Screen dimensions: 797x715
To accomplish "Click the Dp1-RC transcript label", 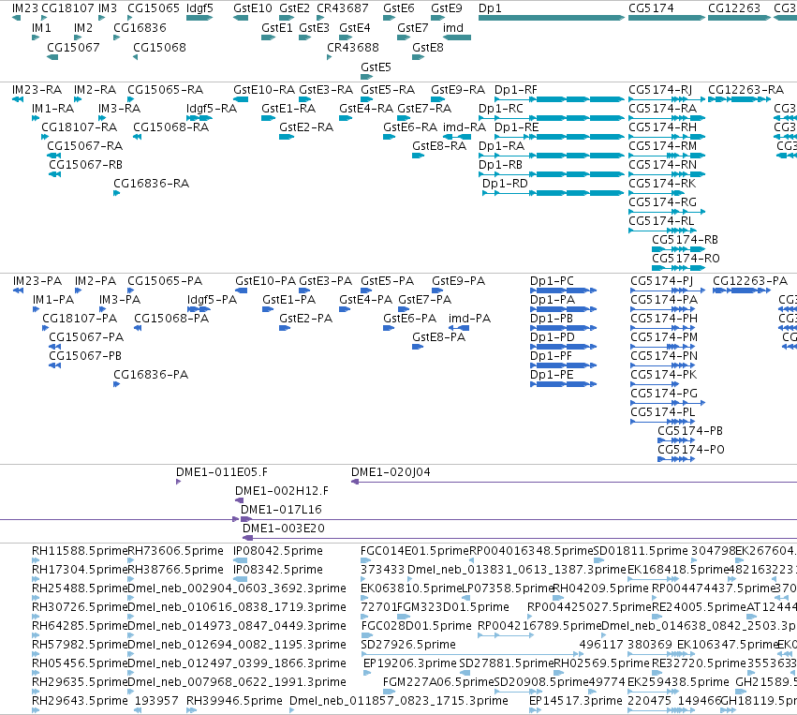I will coord(501,109).
